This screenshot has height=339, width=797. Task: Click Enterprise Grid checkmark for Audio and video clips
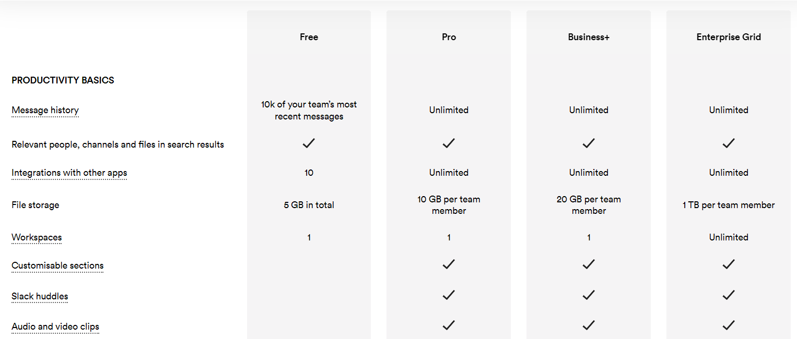coord(729,325)
